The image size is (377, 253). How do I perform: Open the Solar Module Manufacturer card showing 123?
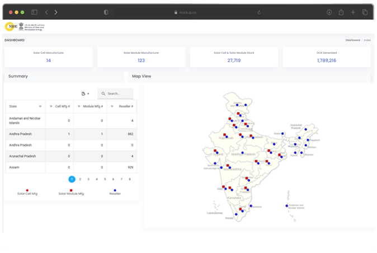[141, 57]
